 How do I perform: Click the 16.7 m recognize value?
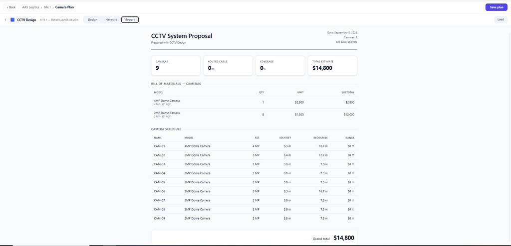pyautogui.click(x=323, y=191)
